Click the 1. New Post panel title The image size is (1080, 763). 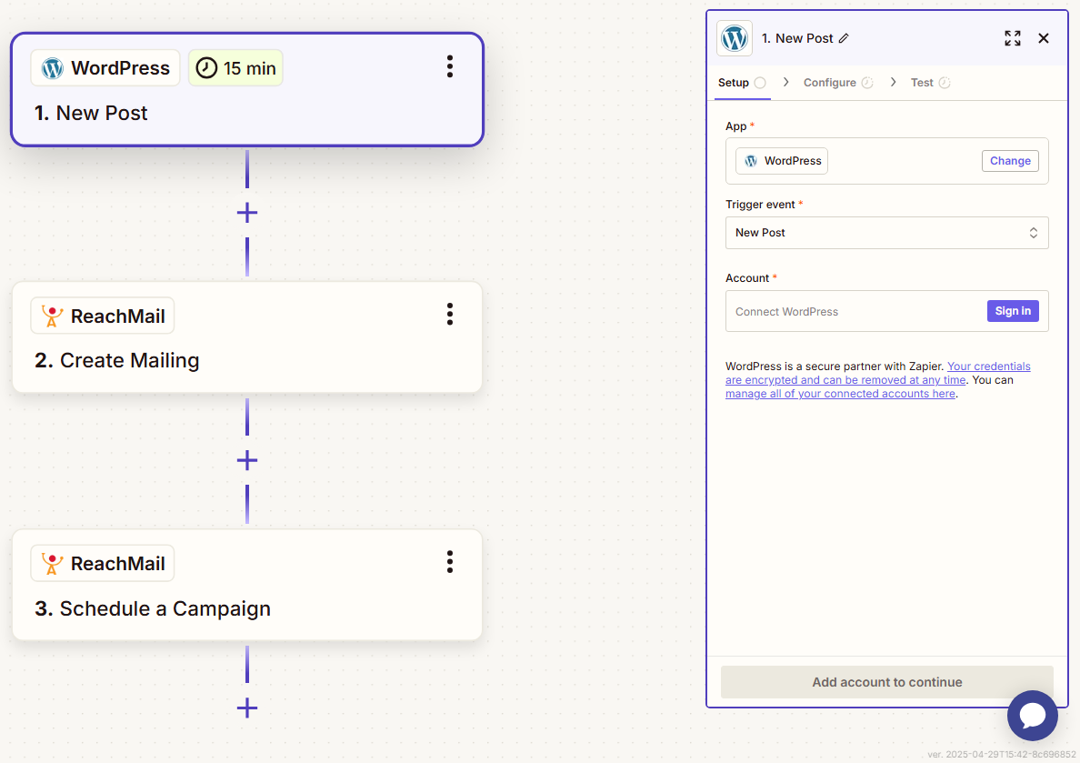coord(797,38)
